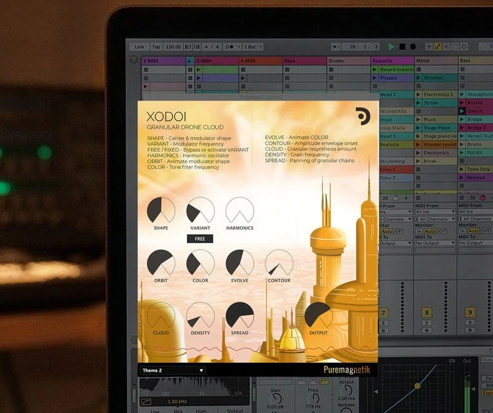
Task: Click the 120.00 tempo field
Action: [173, 47]
